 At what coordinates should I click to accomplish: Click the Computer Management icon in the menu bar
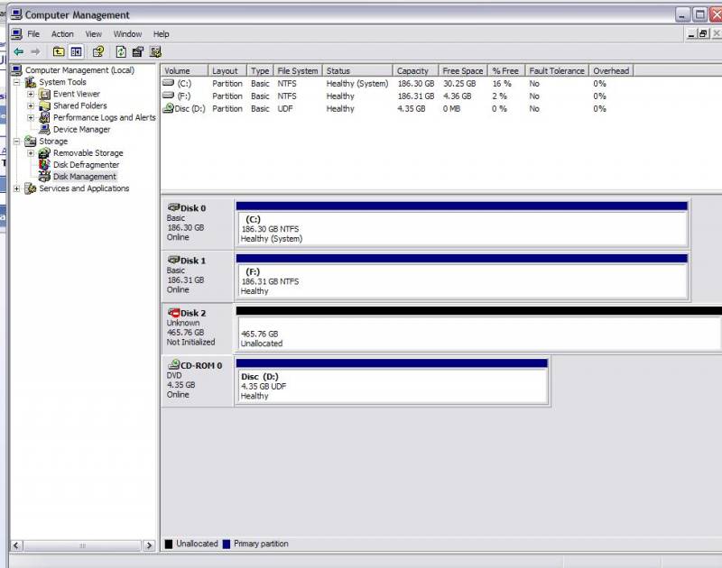16,34
